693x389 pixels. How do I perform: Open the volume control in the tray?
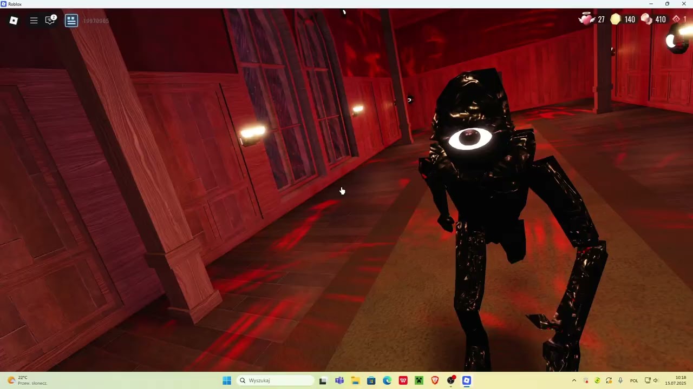coord(656,380)
